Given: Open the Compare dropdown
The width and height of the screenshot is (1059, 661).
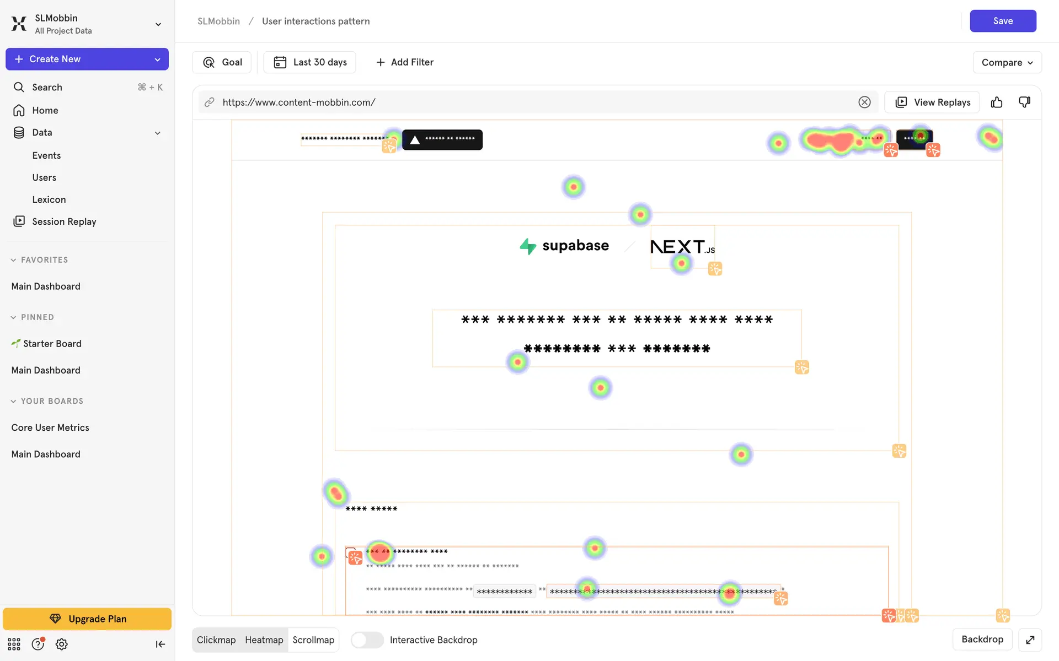Looking at the screenshot, I should point(1007,62).
